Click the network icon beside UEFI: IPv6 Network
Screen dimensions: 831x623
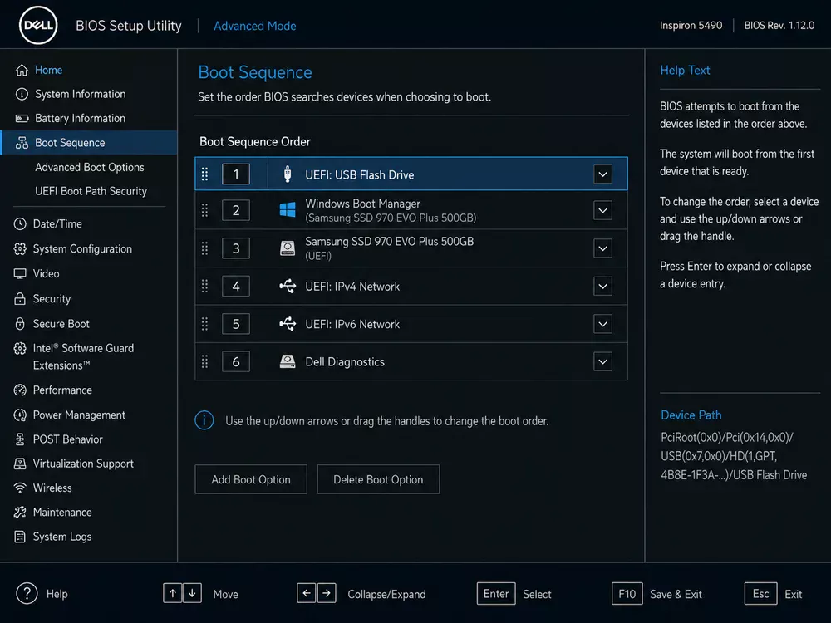288,324
